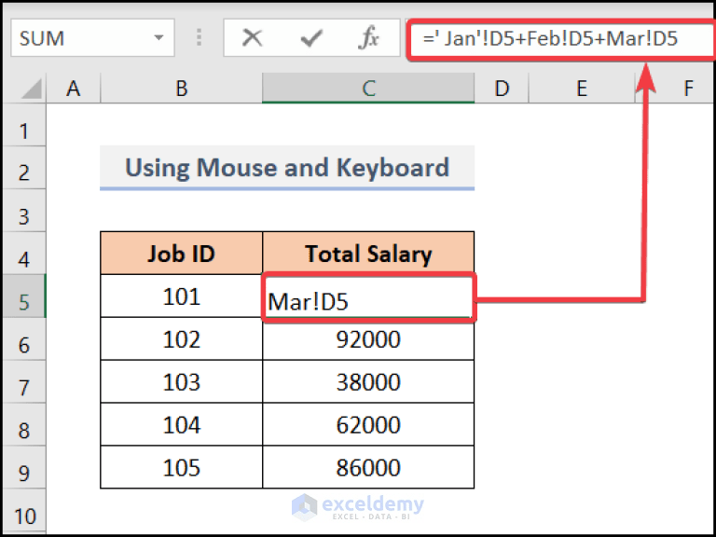Select the salary cell 86000
Viewport: 716px width, 537px height.
click(x=368, y=468)
